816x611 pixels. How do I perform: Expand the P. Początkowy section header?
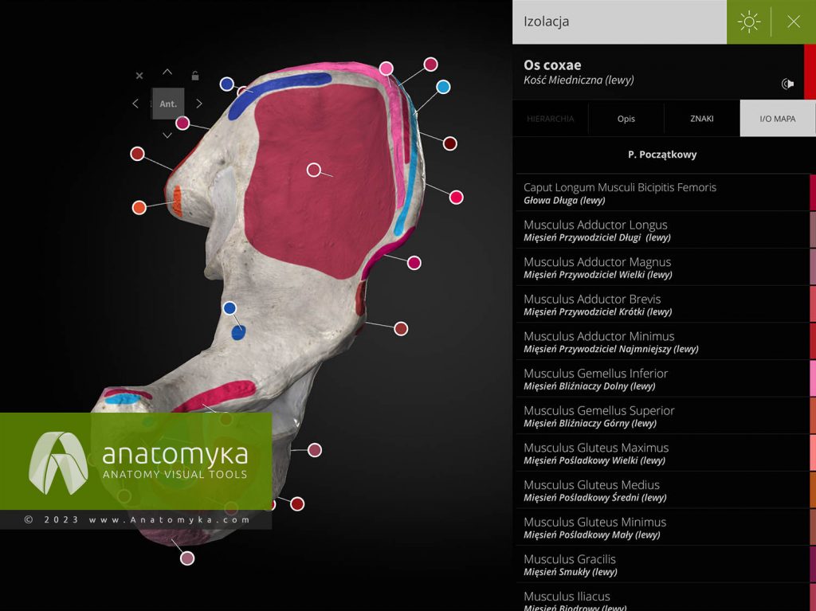663,155
